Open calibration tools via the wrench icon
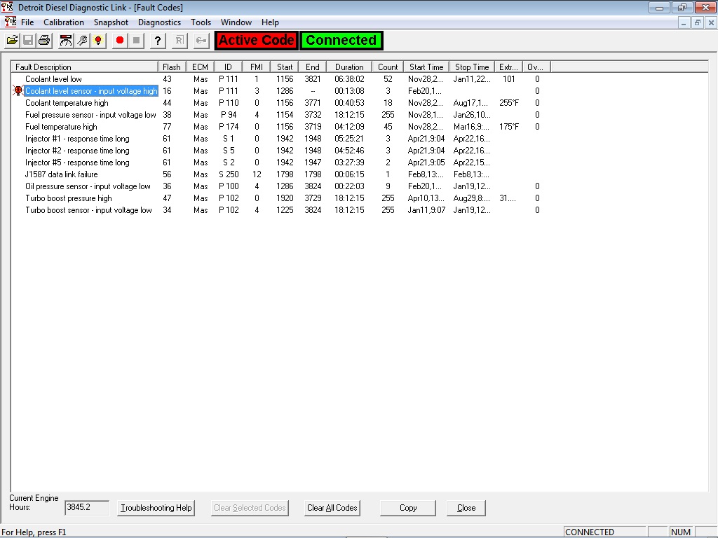Screen dimensions: 718x538 click(x=82, y=40)
